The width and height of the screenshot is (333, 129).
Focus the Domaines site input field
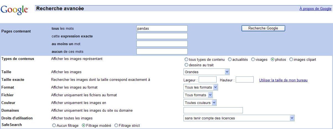click(x=213, y=110)
